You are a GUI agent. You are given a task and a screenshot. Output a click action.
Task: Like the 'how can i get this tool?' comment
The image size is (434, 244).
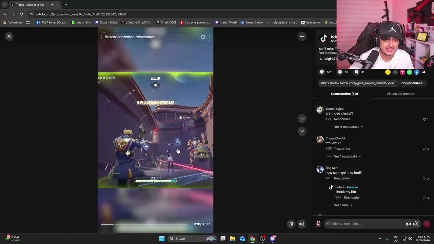[424, 179]
